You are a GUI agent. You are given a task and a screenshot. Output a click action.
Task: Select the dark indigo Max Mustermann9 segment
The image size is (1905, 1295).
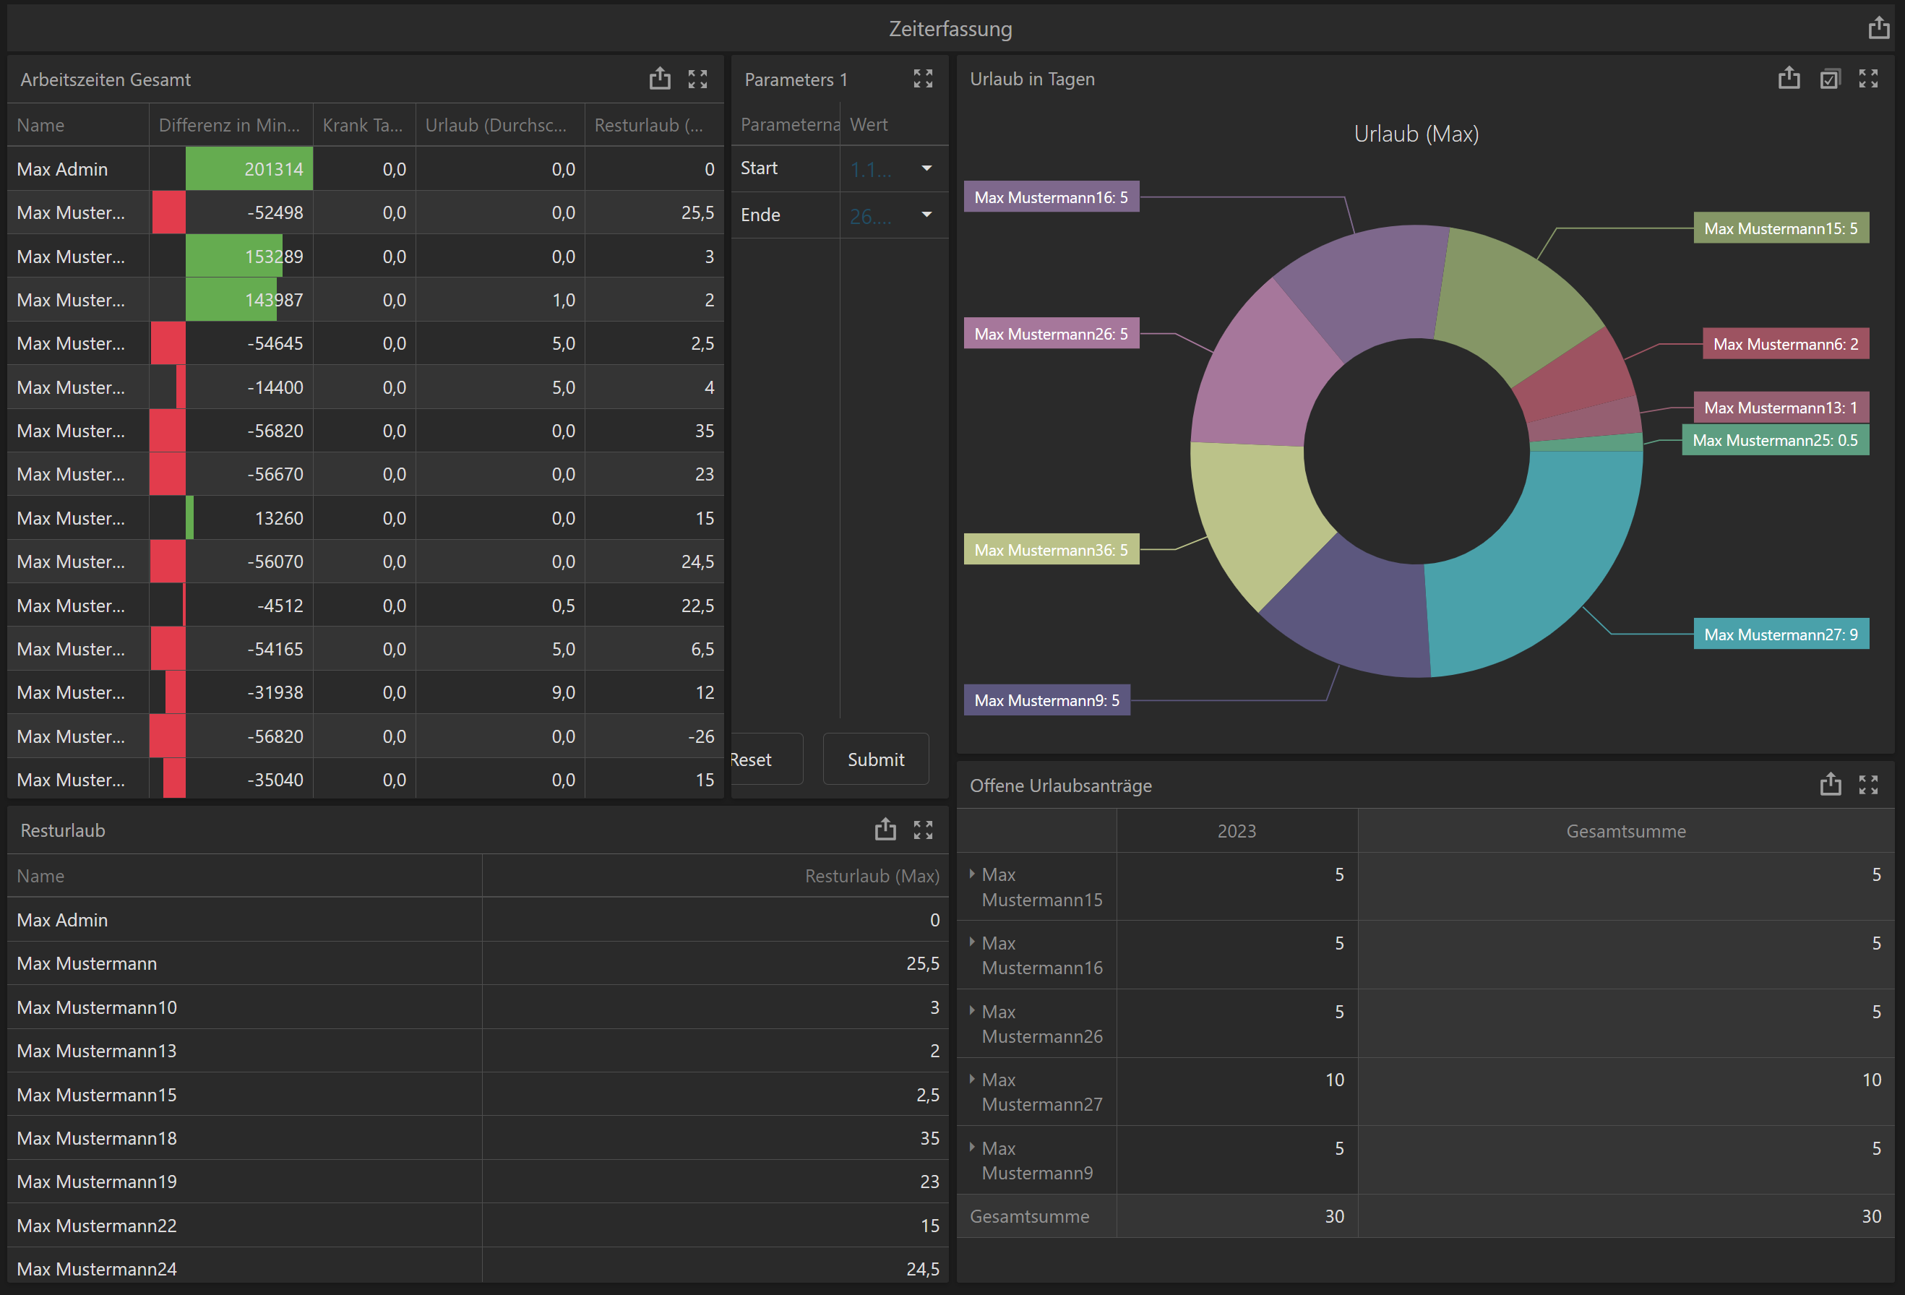1353,611
